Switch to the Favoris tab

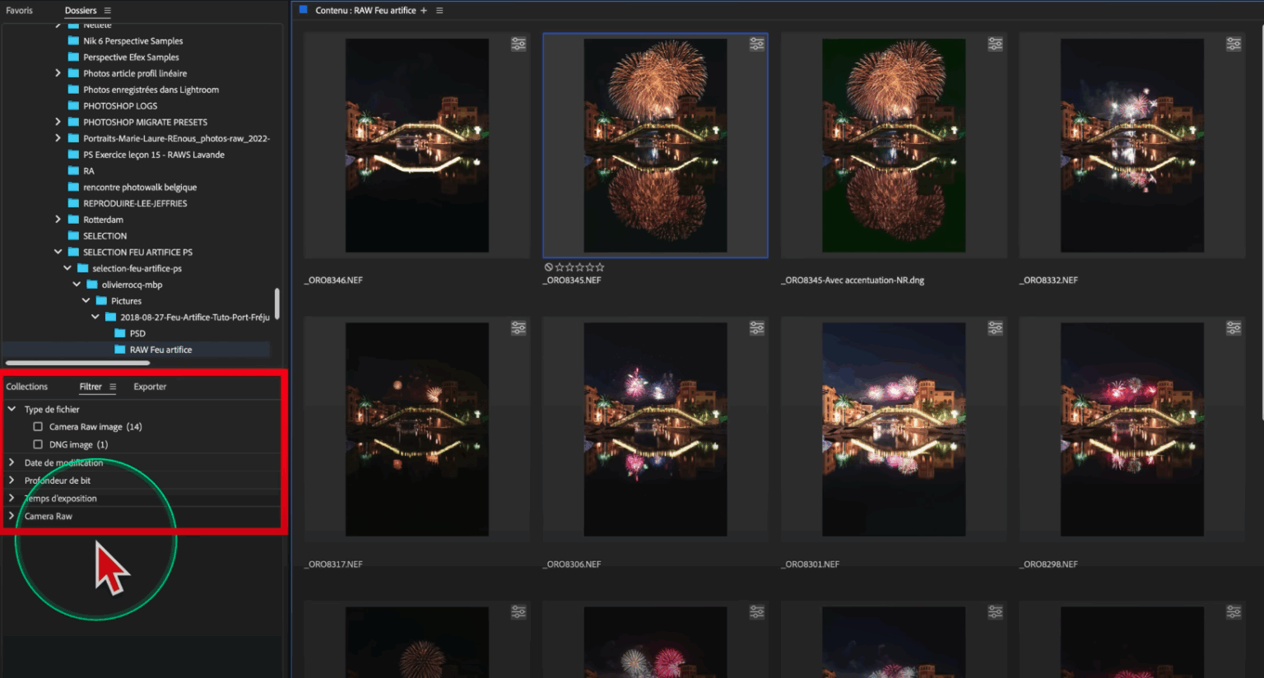point(20,10)
